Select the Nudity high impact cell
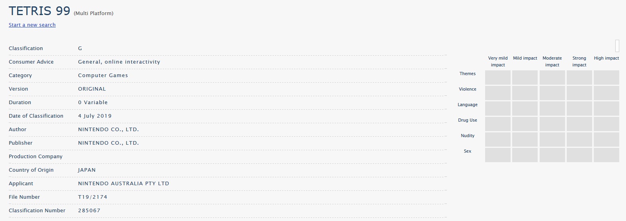Viewport: 626px width, 221px height. [x=606, y=140]
